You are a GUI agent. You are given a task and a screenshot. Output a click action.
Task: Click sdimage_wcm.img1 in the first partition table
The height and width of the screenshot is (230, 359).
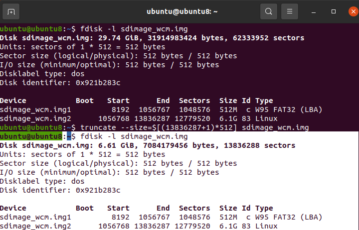(35, 110)
